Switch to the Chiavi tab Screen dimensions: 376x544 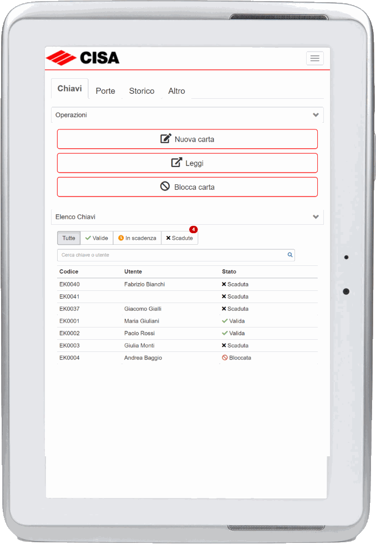tap(70, 88)
